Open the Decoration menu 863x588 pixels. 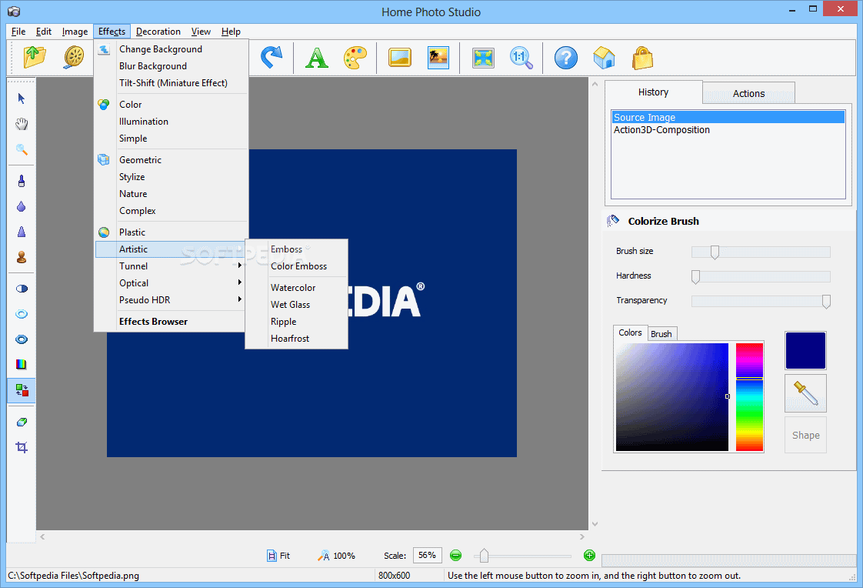coord(158,32)
